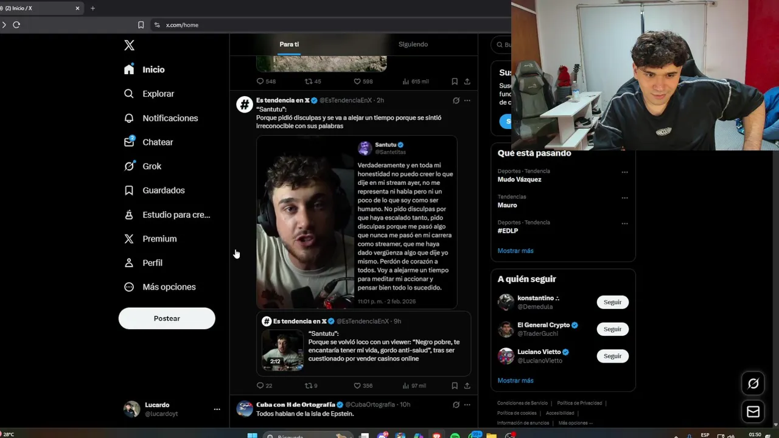Viewport: 779px width, 438px height.
Task: Open Perfil page
Action: (x=143, y=263)
